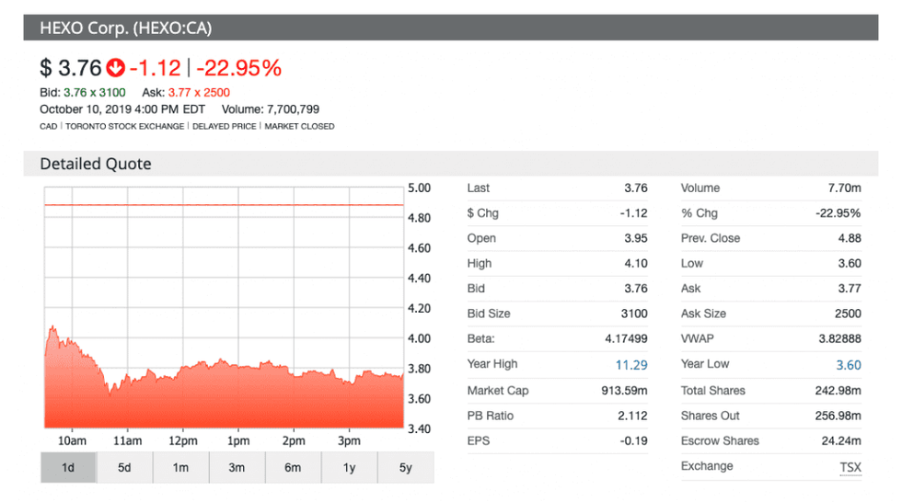
Task: Click the green Bid 3.76 x 3100 text
Action: pos(94,93)
